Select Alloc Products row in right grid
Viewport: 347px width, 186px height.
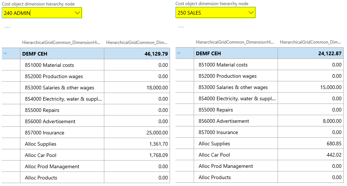point(215,177)
